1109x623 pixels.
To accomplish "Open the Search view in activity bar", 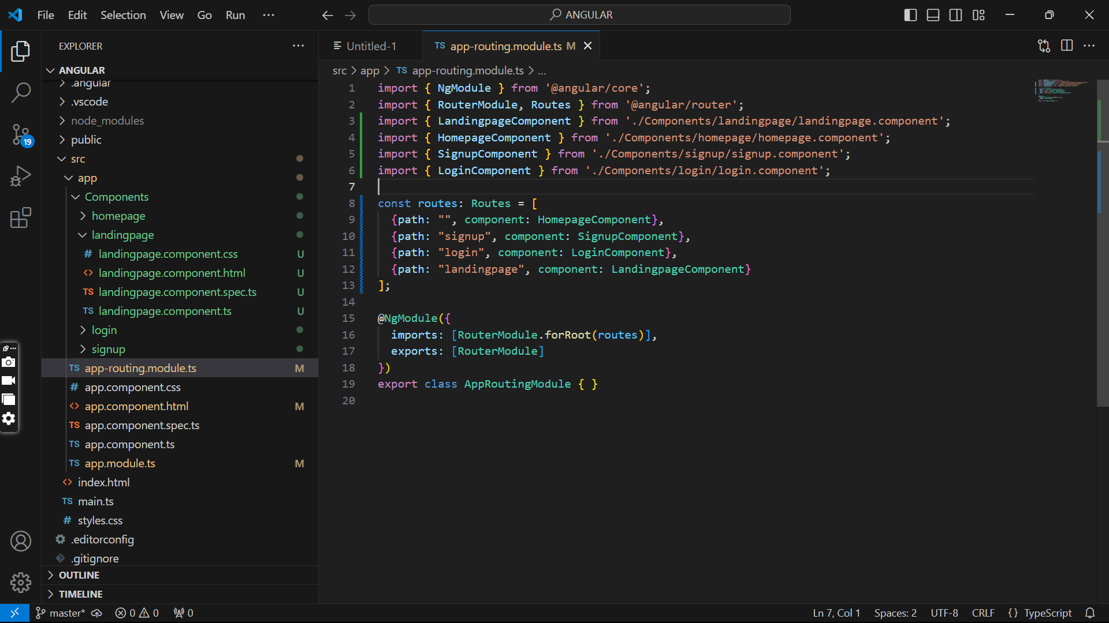I will click(x=21, y=92).
